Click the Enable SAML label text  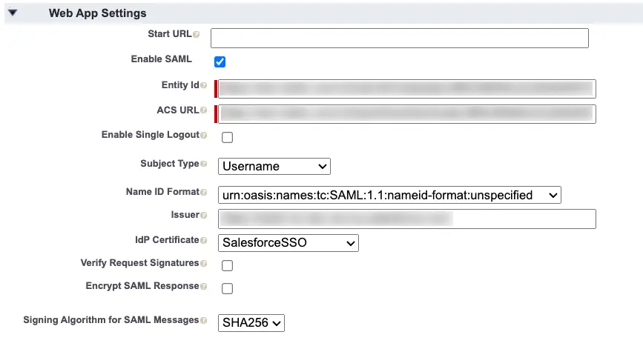[x=161, y=59]
